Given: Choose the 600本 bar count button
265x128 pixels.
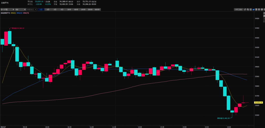Looking at the screenshot, I should [97, 9].
